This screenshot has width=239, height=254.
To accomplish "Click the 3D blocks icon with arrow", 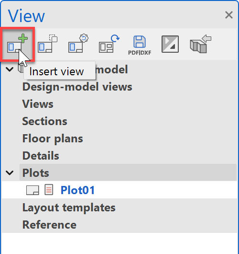I will tap(201, 44).
